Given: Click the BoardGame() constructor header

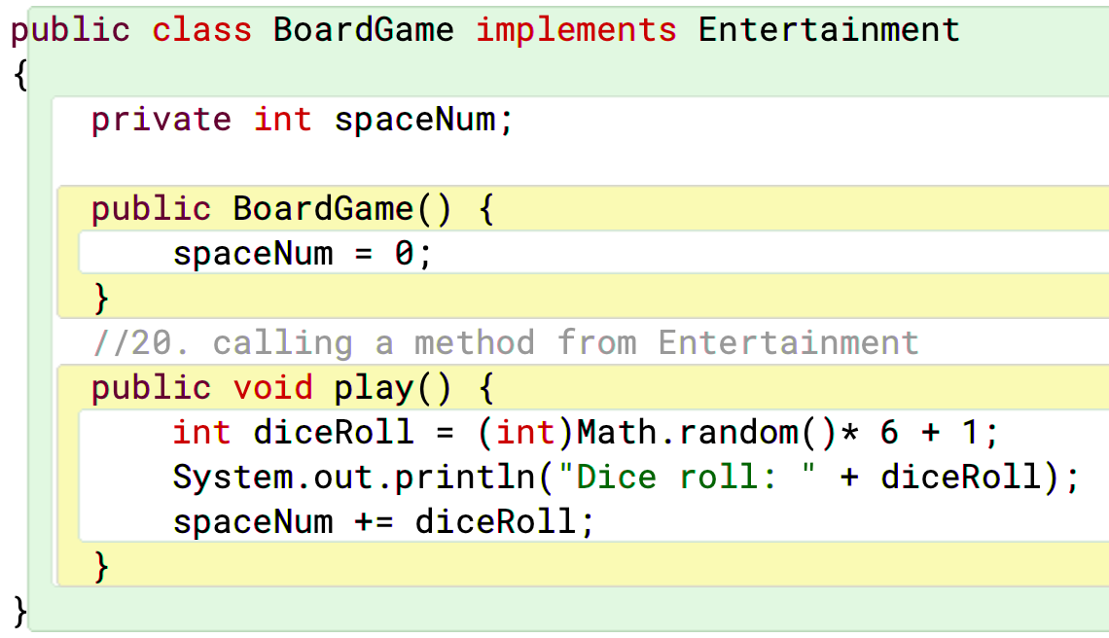Looking at the screenshot, I should click(x=293, y=209).
